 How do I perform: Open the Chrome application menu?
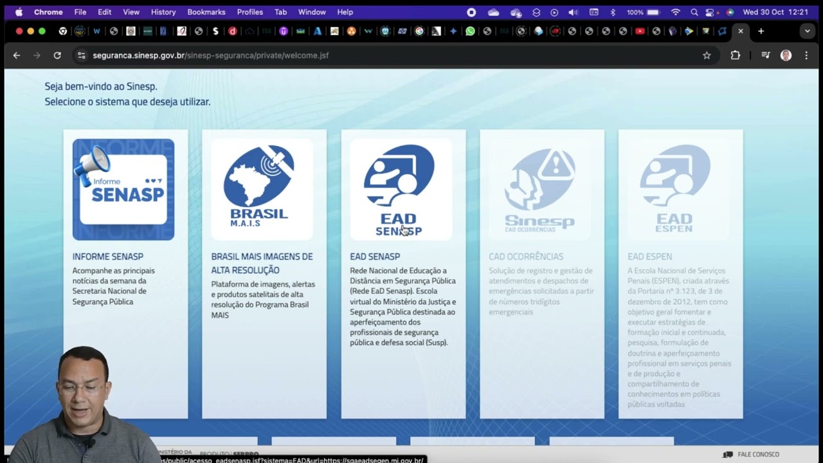[48, 12]
